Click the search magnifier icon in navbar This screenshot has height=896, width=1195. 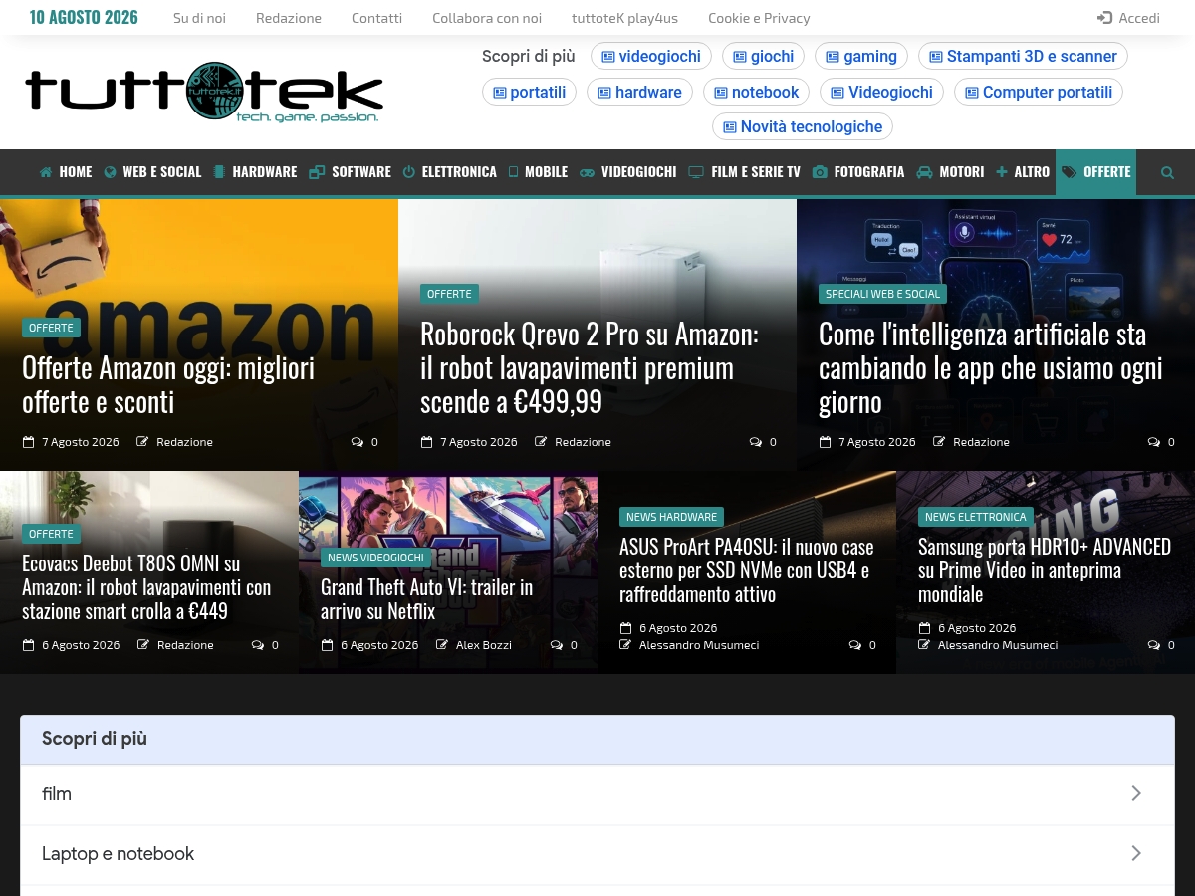1167,172
